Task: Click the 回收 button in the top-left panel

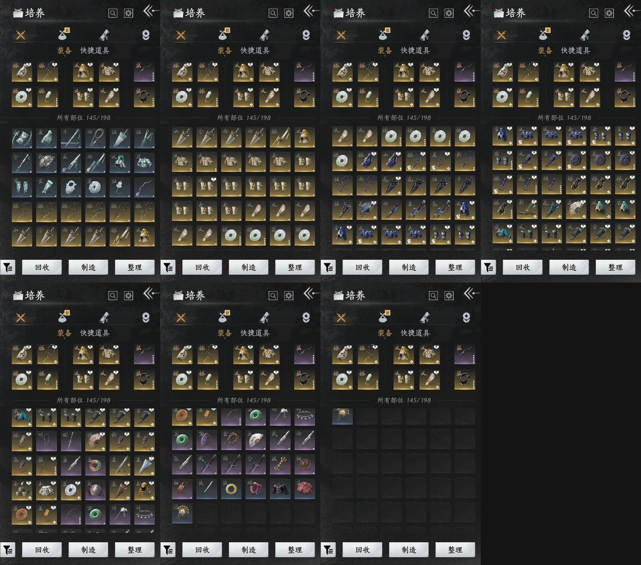Action: tap(42, 267)
